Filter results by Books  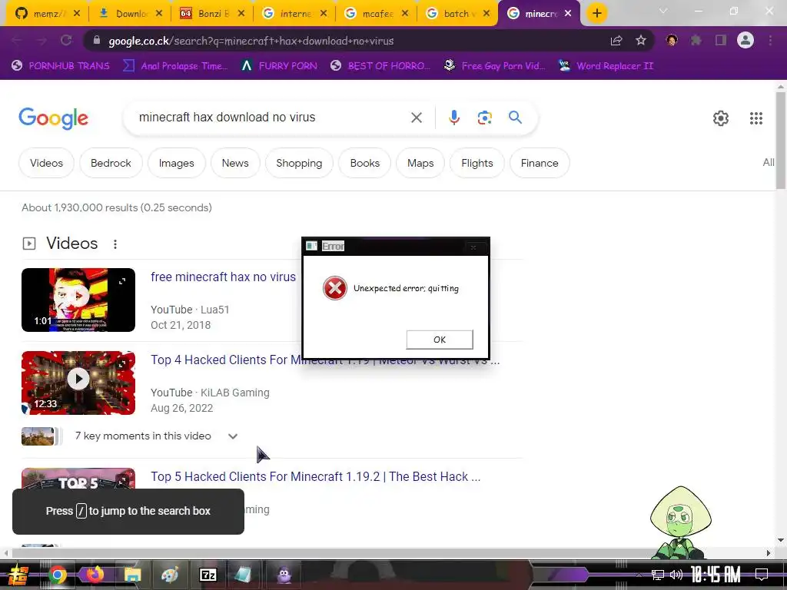point(365,163)
